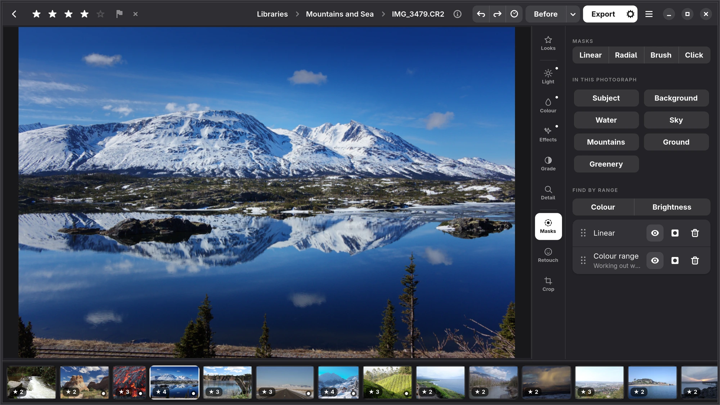
Task: Redo the last edit
Action: pyautogui.click(x=497, y=14)
